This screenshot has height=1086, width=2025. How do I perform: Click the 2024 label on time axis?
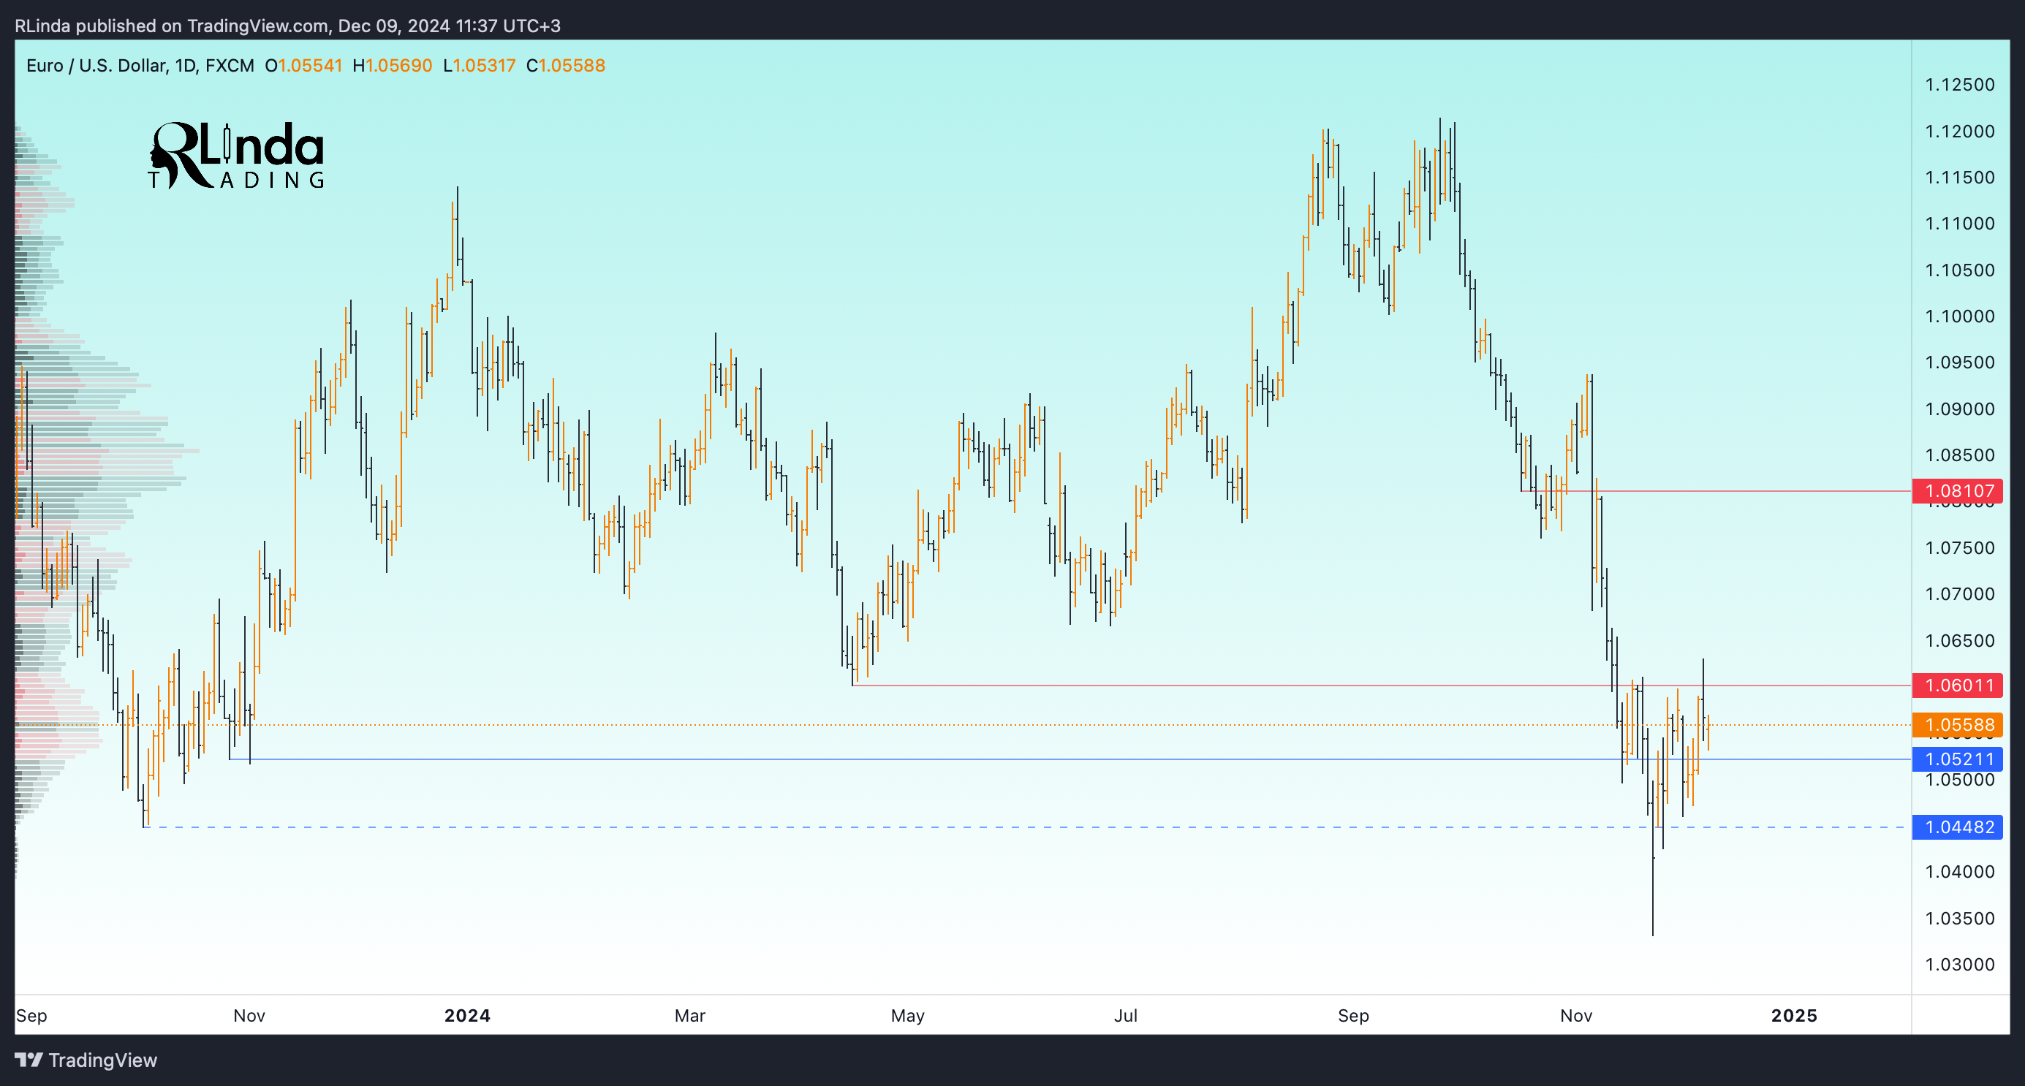[x=467, y=1015]
